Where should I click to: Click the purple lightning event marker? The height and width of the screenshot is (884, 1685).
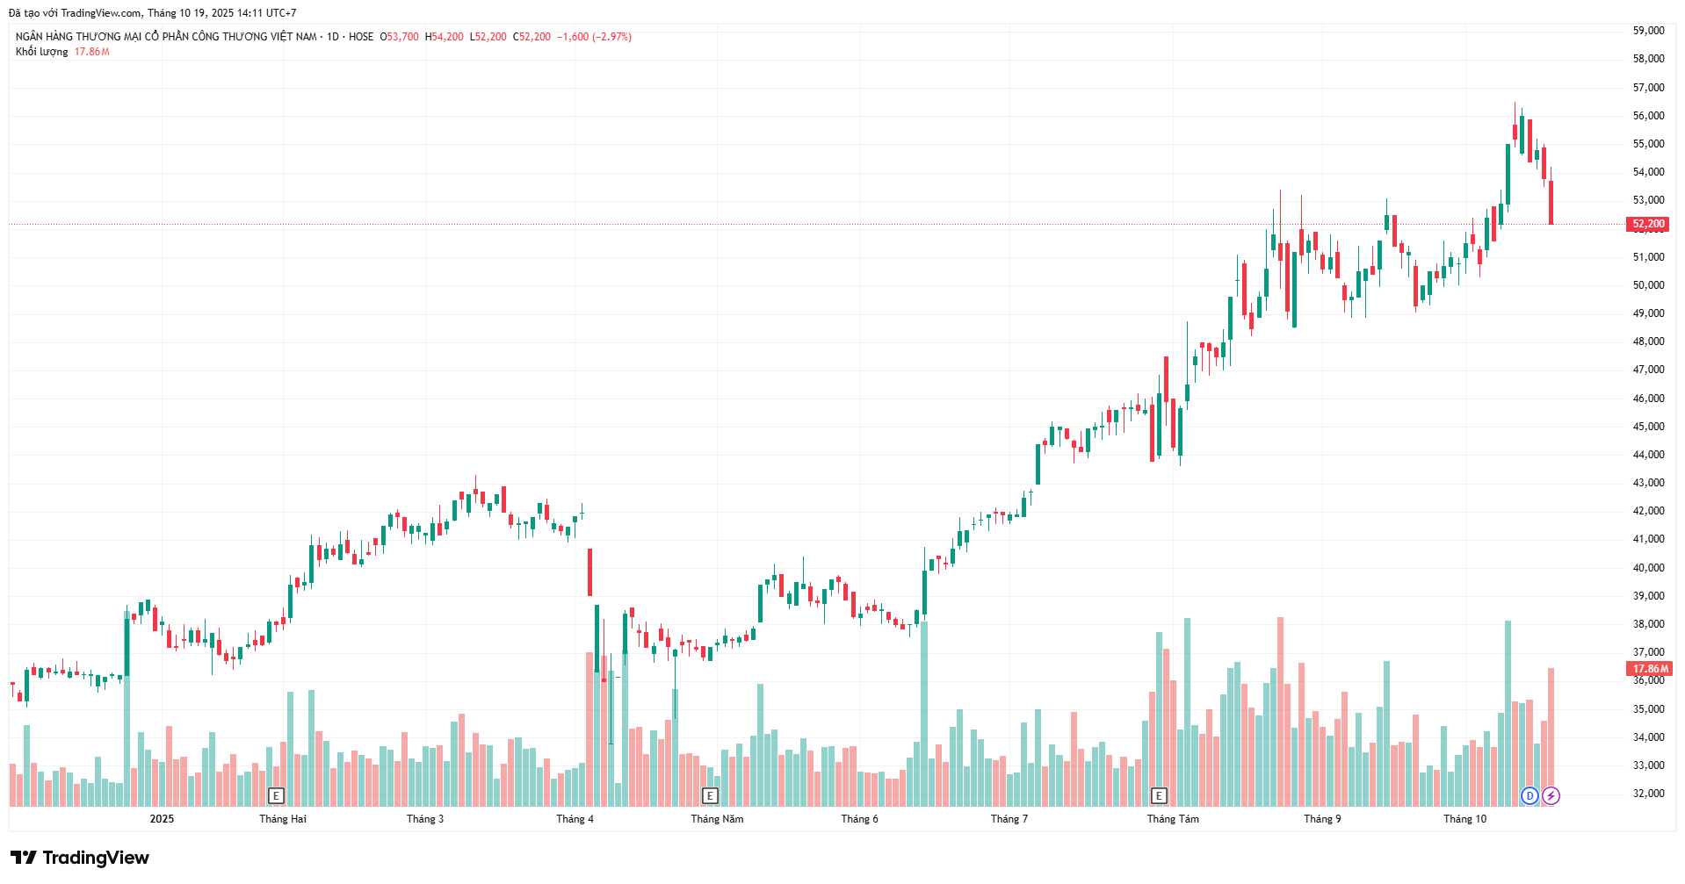(1551, 796)
